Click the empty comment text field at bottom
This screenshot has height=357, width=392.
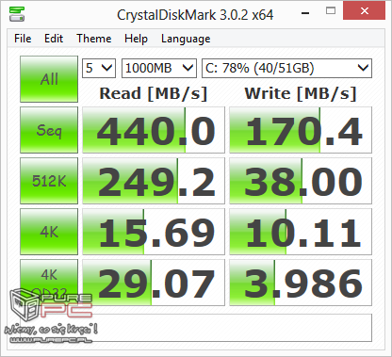(196, 328)
